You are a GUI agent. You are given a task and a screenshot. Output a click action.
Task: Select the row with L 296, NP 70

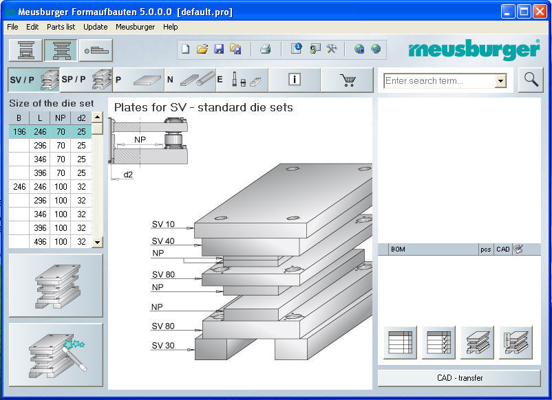[x=50, y=145]
